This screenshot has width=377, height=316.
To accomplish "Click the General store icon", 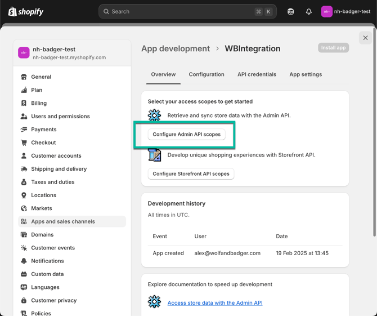I will click(x=24, y=77).
